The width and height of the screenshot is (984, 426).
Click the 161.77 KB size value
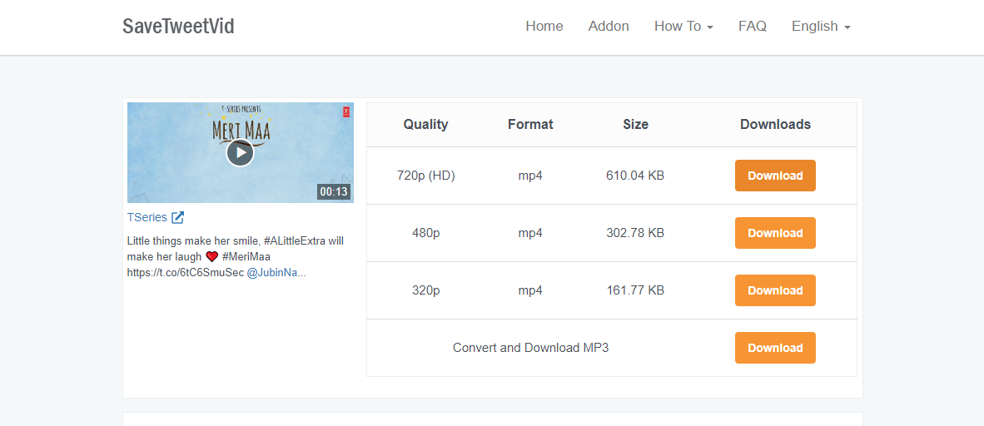coord(635,290)
